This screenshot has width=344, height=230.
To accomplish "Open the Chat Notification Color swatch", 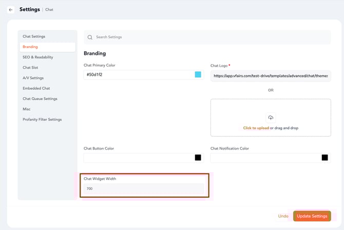I will pyautogui.click(x=324, y=158).
